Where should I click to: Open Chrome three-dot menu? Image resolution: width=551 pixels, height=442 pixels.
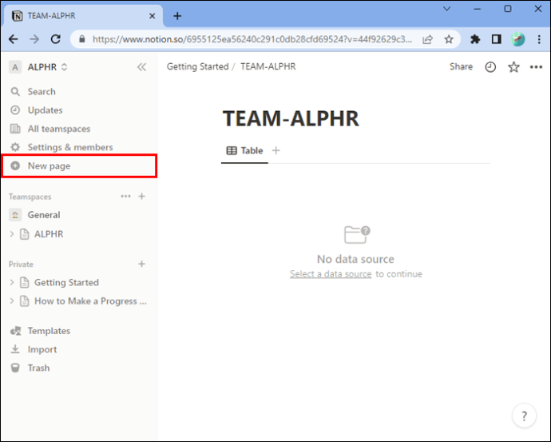539,39
